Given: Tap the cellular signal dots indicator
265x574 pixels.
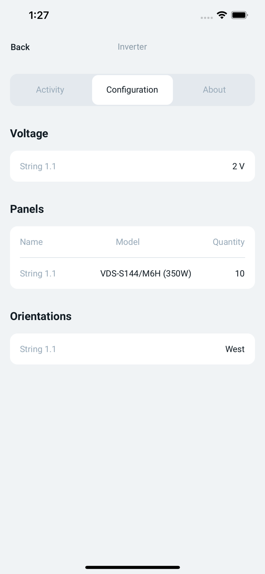Looking at the screenshot, I should click(x=206, y=18).
